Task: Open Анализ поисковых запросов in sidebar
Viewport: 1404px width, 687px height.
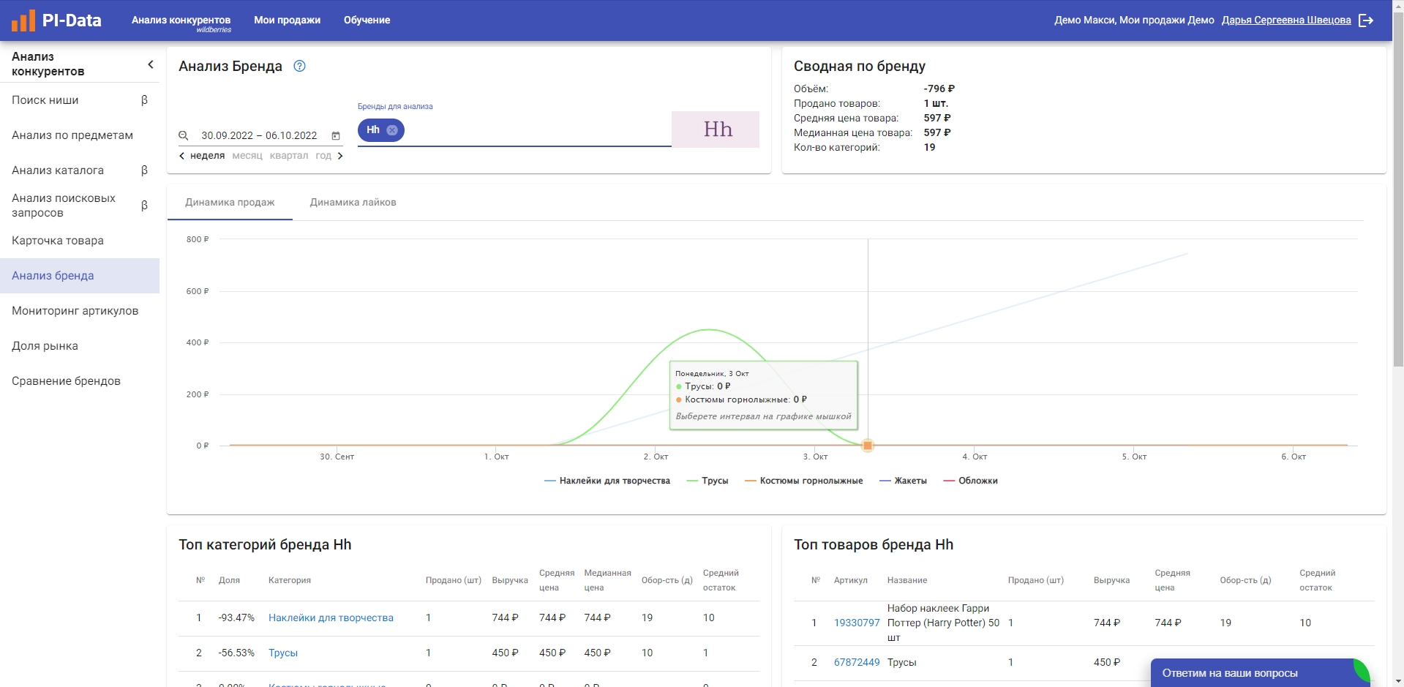Action: (80, 206)
